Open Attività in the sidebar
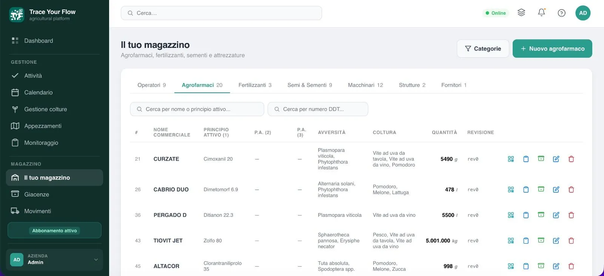604x276 pixels. (x=54, y=76)
